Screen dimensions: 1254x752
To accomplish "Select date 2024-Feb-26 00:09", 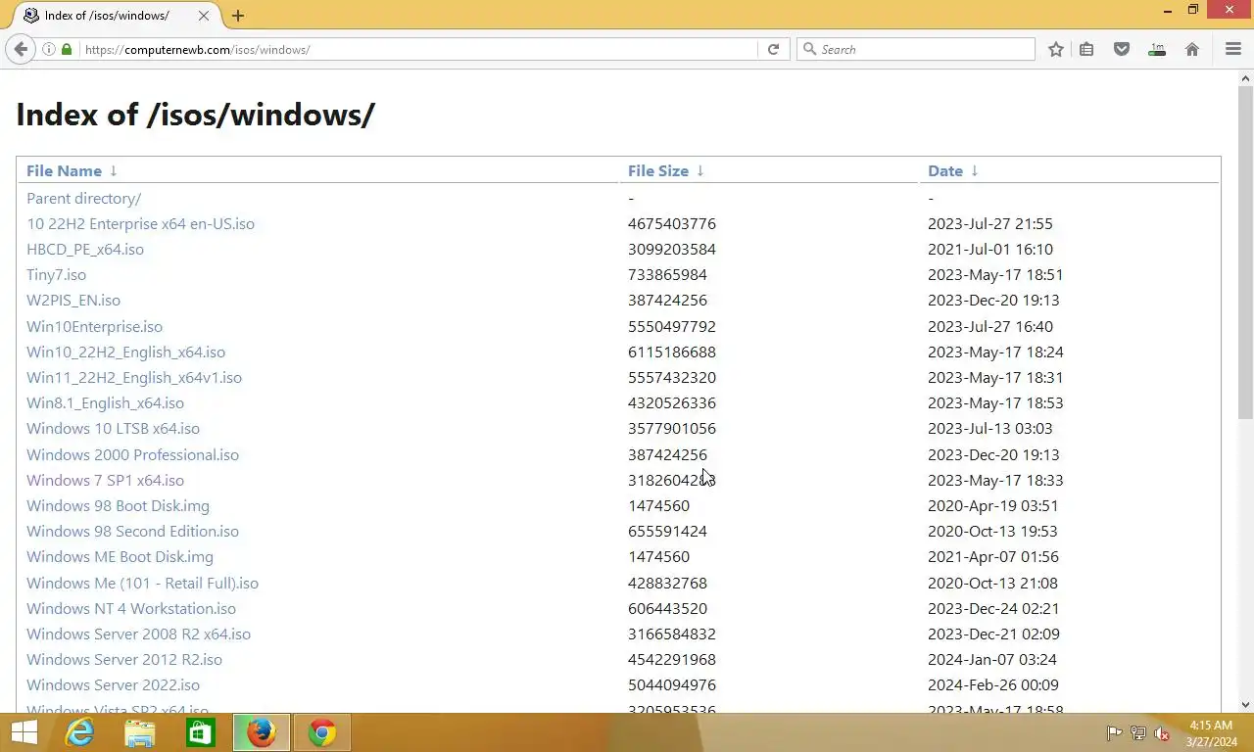I will coord(993,684).
